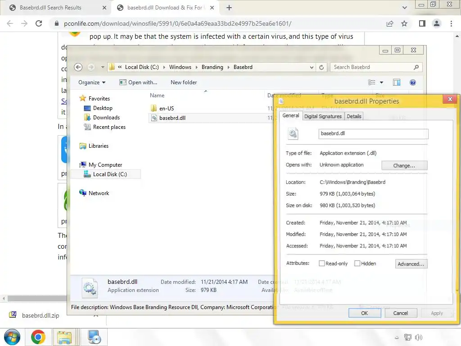461x346 pixels.
Task: Click Local Disk (C:) breadcrumb
Action: coord(142,67)
